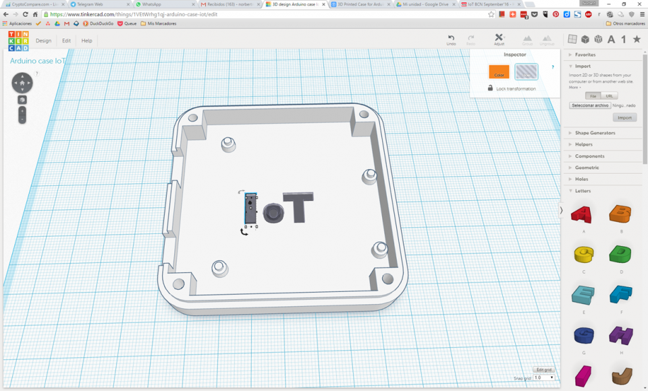
Task: Select the striped hole cube icon
Action: point(598,39)
